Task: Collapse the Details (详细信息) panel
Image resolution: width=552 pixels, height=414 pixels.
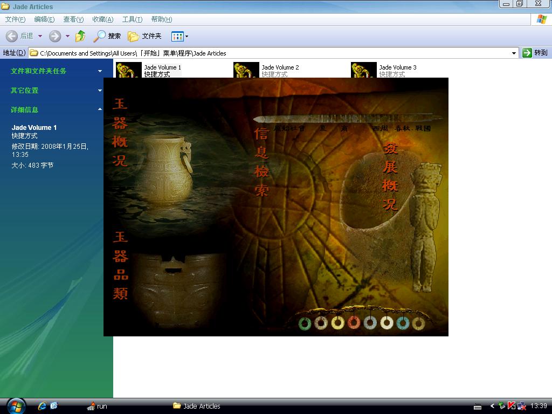Action: (100, 109)
